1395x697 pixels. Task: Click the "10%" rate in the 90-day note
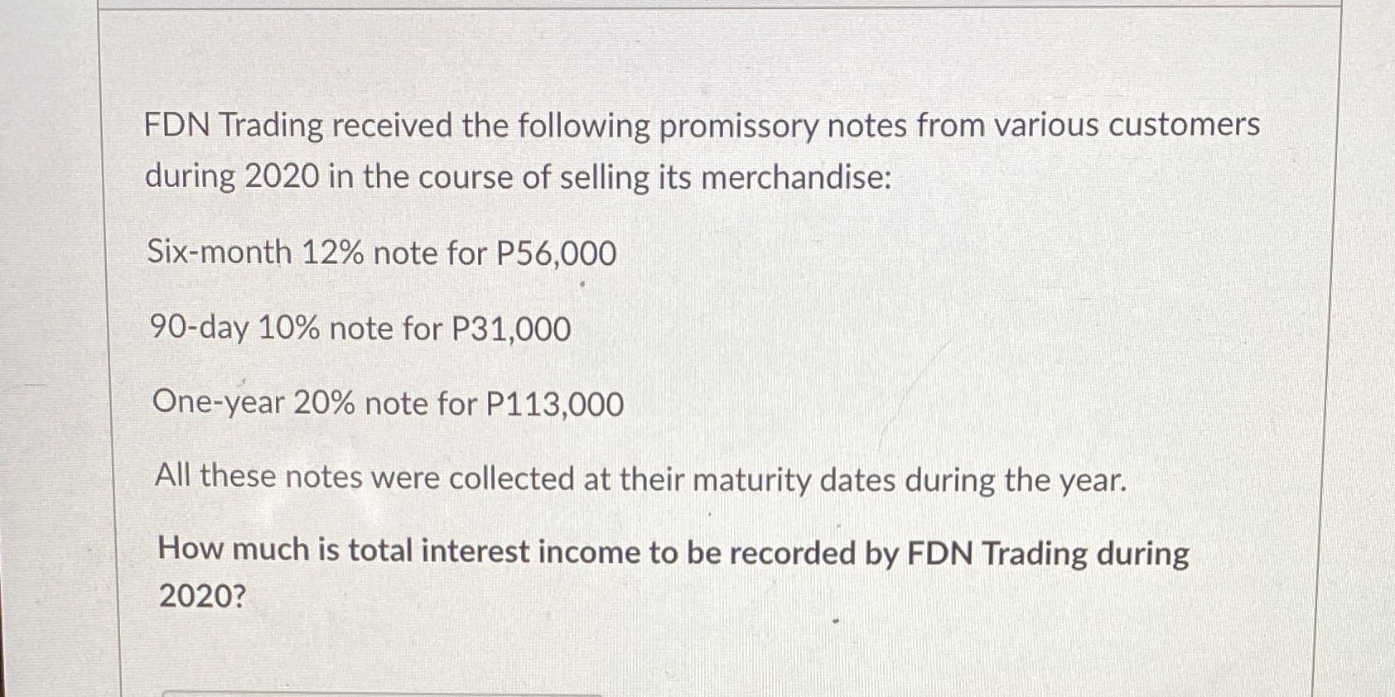coord(289,329)
